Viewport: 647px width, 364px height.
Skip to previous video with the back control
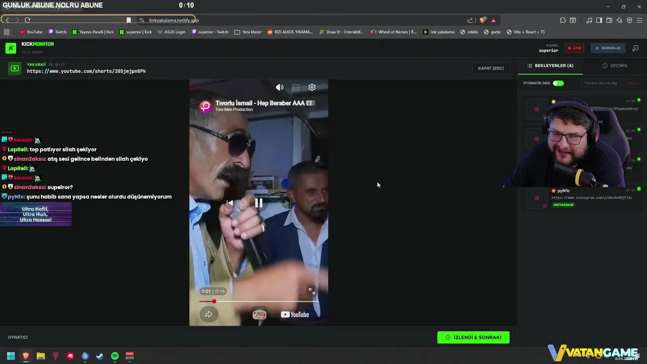coord(229,203)
